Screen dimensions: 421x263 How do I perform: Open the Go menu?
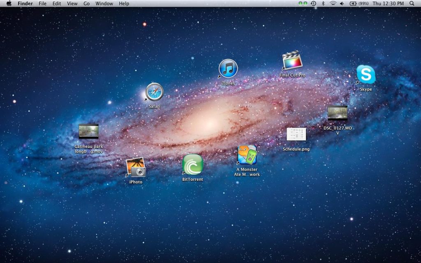[x=86, y=3]
